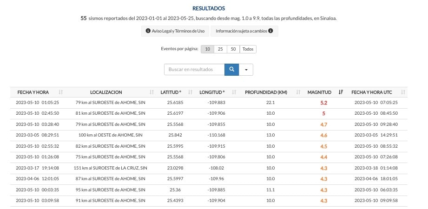Focus the 'Buscar en resultados' search field
Image resolution: width=428 pixels, height=209 pixels.
(194, 70)
